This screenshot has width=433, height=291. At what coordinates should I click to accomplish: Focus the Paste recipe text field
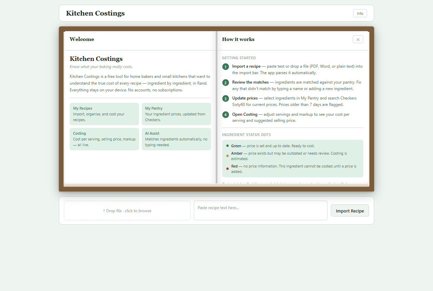260,210
